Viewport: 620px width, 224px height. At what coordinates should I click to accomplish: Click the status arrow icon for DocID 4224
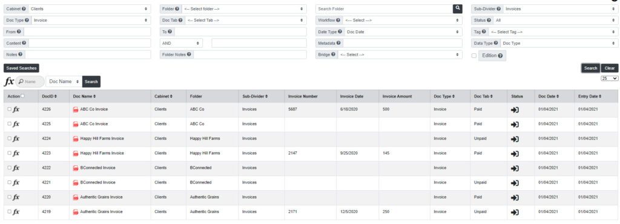click(x=515, y=139)
